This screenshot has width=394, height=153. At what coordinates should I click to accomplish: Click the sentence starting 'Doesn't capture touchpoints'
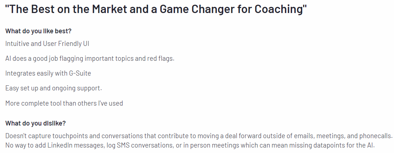199,136
